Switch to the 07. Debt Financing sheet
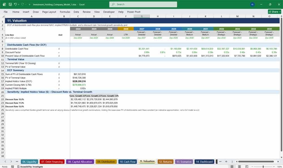 52,162
